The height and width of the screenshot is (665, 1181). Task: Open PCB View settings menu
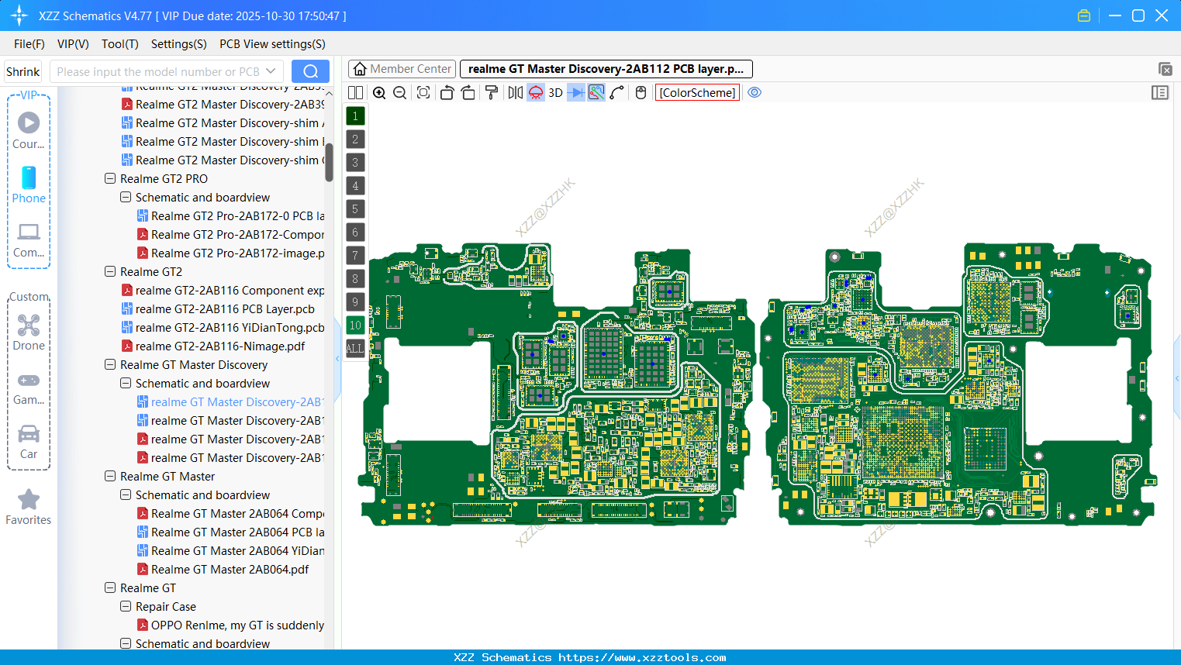click(272, 44)
